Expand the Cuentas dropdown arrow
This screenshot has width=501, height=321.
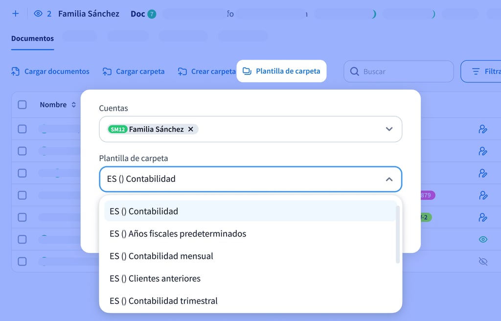tap(389, 129)
